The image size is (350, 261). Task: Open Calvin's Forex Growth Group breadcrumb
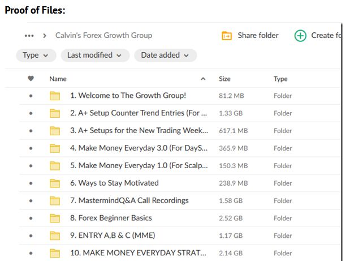pyautogui.click(x=104, y=35)
